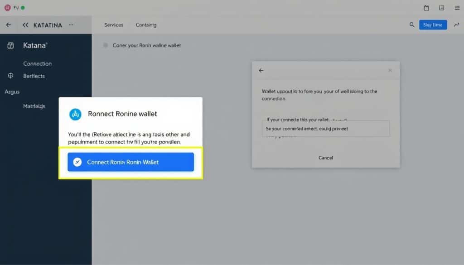This screenshot has height=265, width=464.
Task: Open the three-dot menu beside KATATINA
Action: 71,25
